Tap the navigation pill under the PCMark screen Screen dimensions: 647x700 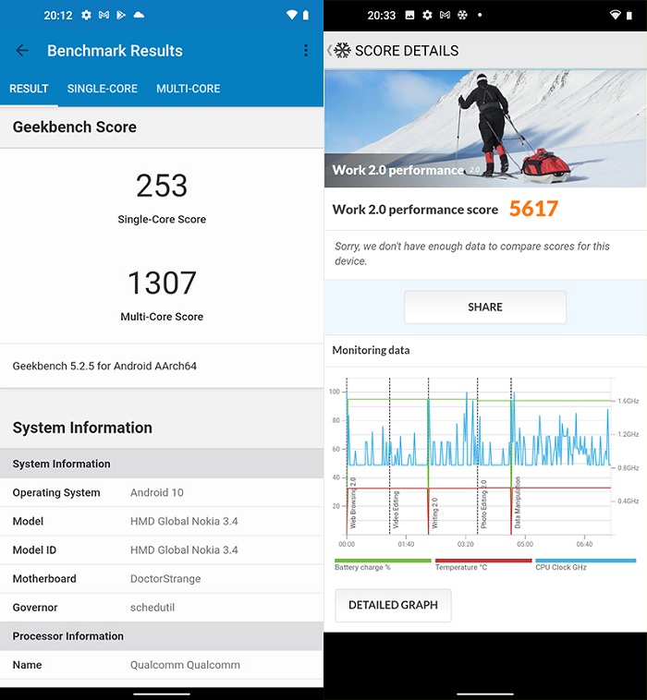[485, 694]
